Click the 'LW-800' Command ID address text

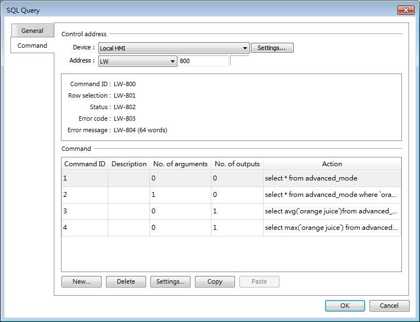tap(125, 84)
